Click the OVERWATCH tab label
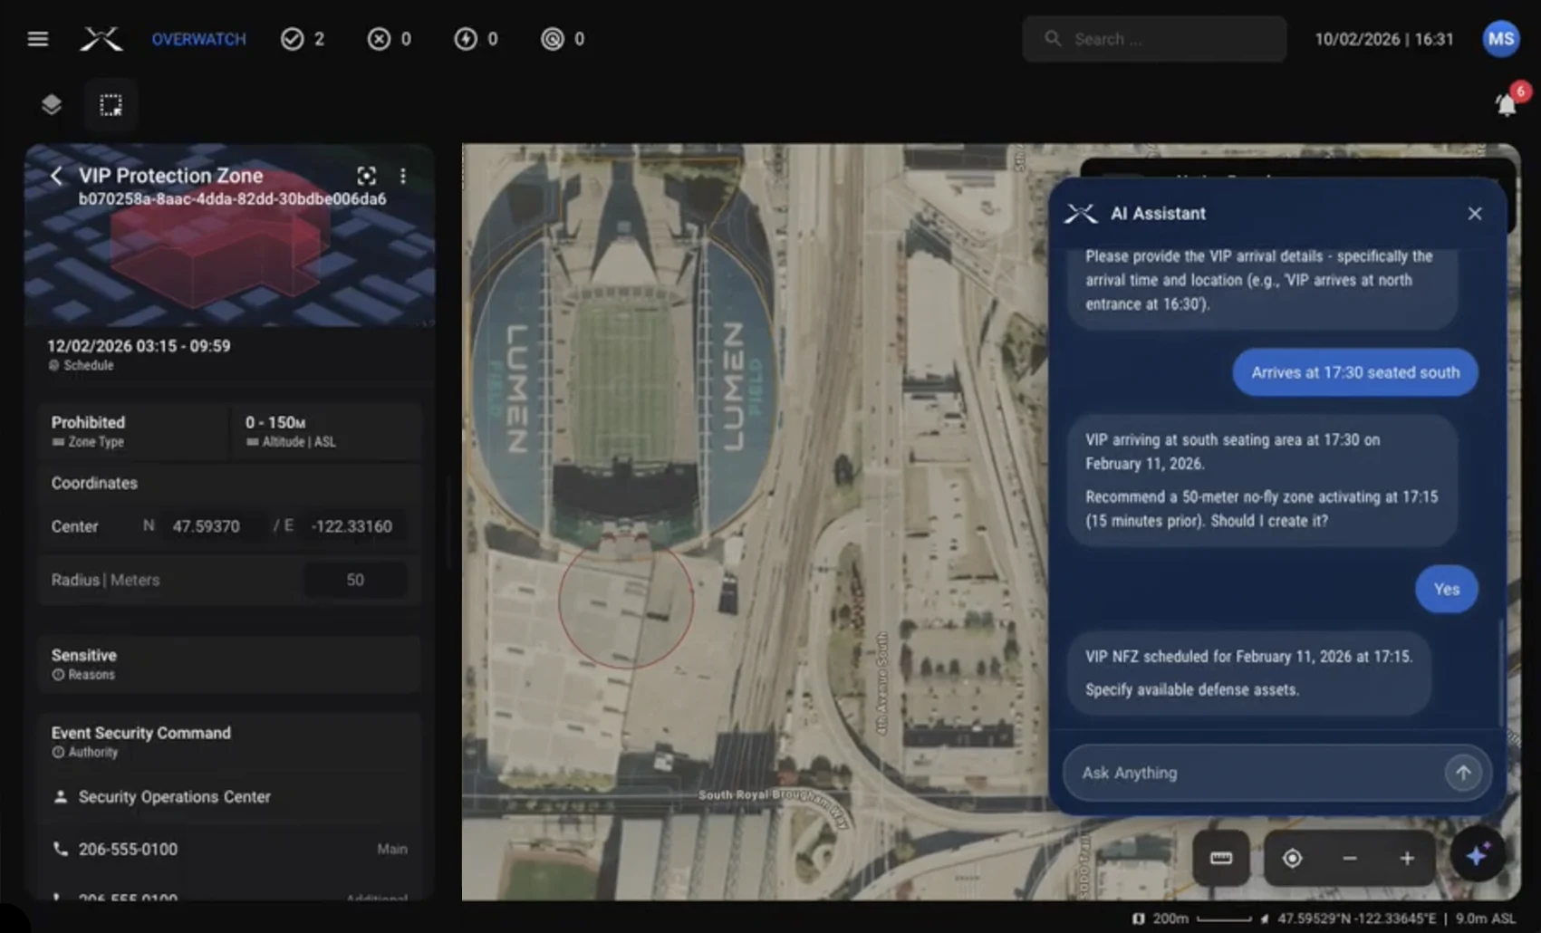1541x933 pixels. [198, 39]
